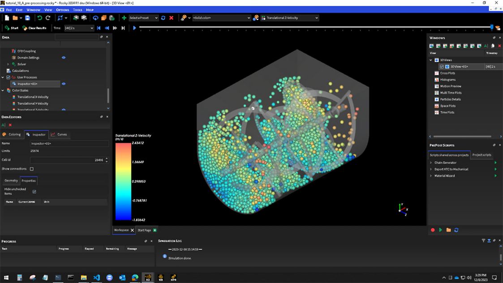Jump to first timestep button
This screenshot has height=283, width=503.
99,28
